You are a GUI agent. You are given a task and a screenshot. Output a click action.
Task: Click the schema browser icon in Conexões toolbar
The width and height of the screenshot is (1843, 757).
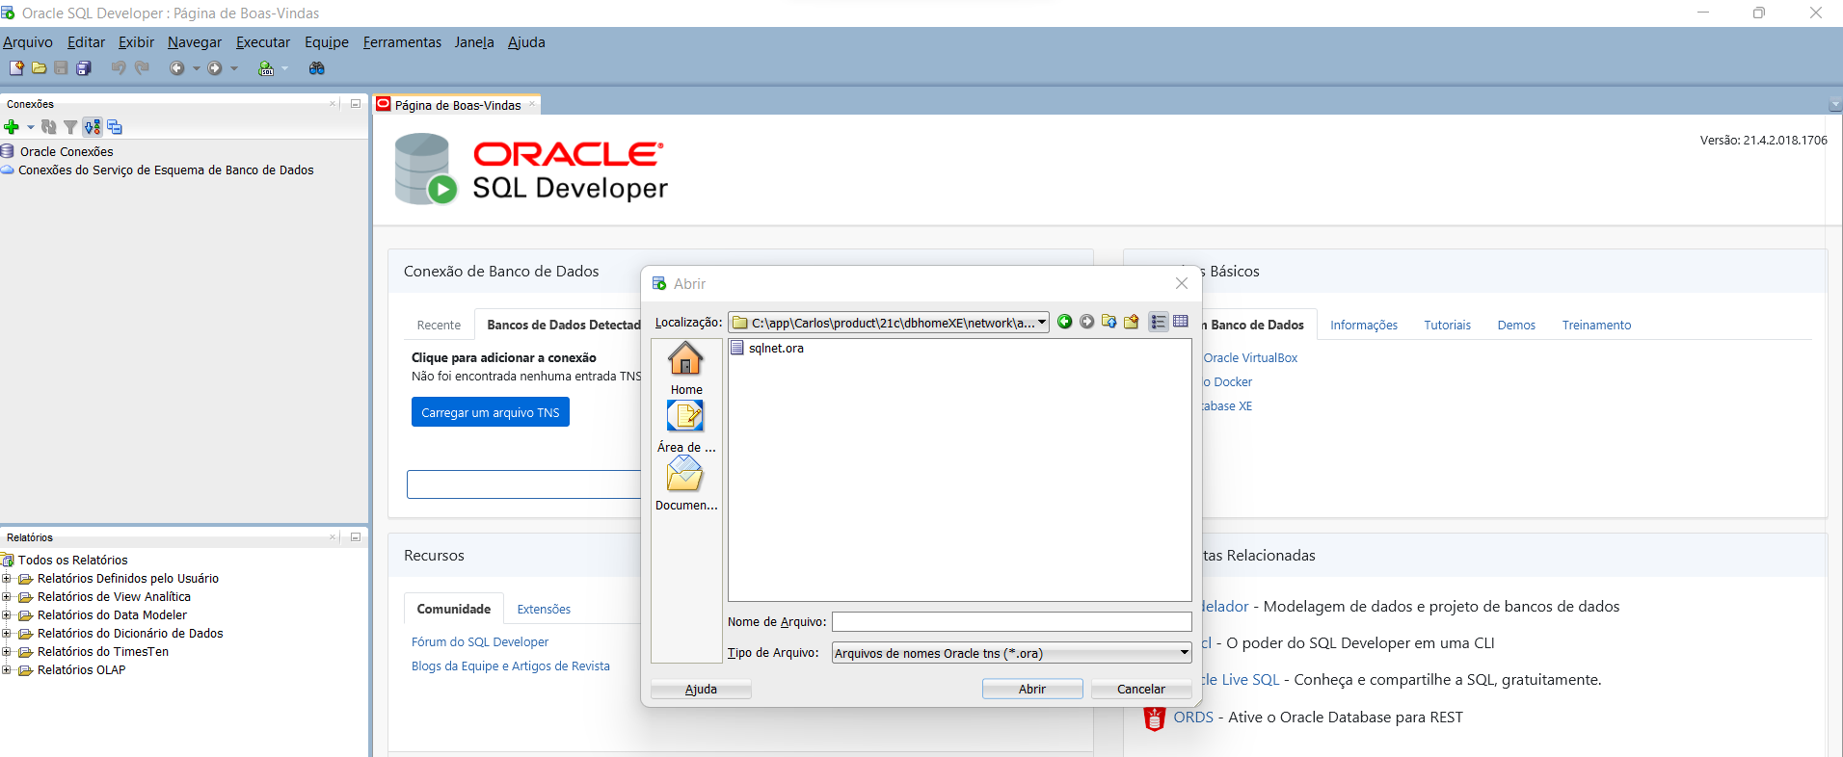coord(92,127)
